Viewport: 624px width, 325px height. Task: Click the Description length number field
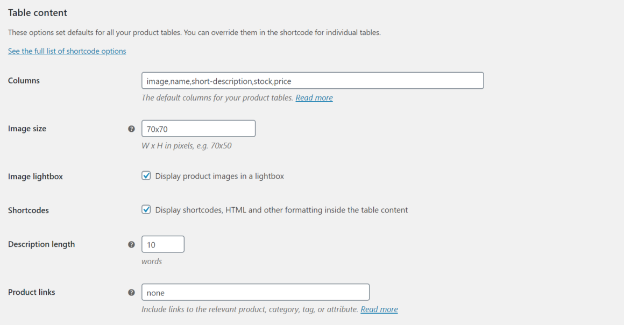pyautogui.click(x=162, y=244)
